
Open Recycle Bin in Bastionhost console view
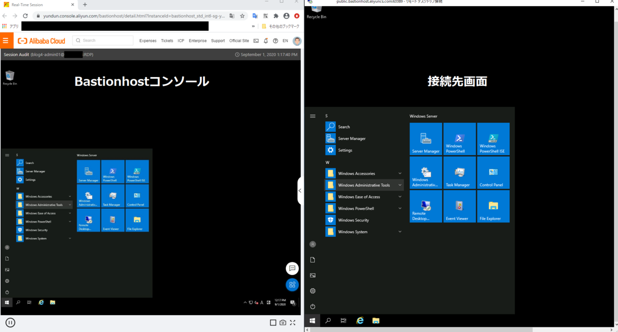coord(10,78)
